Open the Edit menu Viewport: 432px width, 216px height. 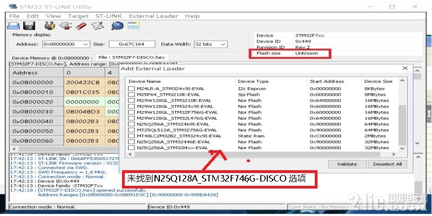(x=33, y=16)
